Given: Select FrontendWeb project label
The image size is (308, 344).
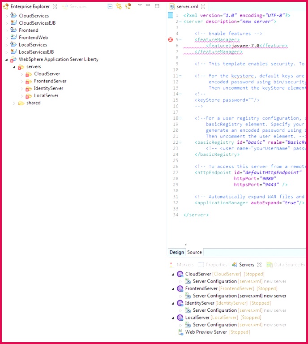Looking at the screenshot, I should (x=33, y=38).
